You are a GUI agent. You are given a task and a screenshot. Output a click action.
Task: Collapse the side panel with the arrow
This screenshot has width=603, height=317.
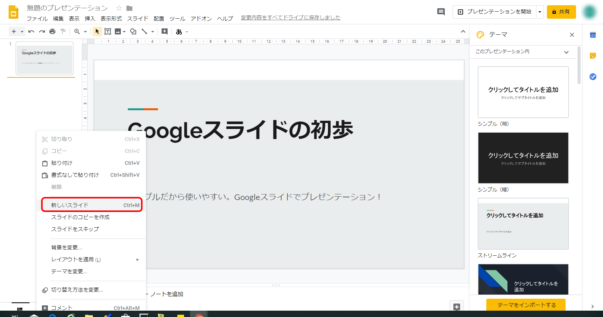[593, 306]
